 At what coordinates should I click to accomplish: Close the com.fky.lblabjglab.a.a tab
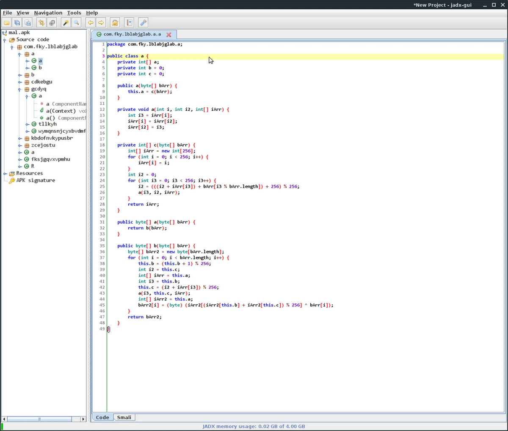168,35
